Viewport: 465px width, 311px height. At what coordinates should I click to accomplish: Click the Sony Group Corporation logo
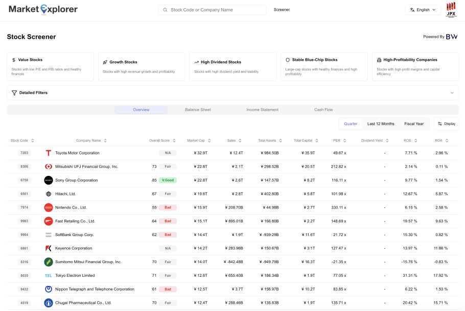pyautogui.click(x=49, y=180)
